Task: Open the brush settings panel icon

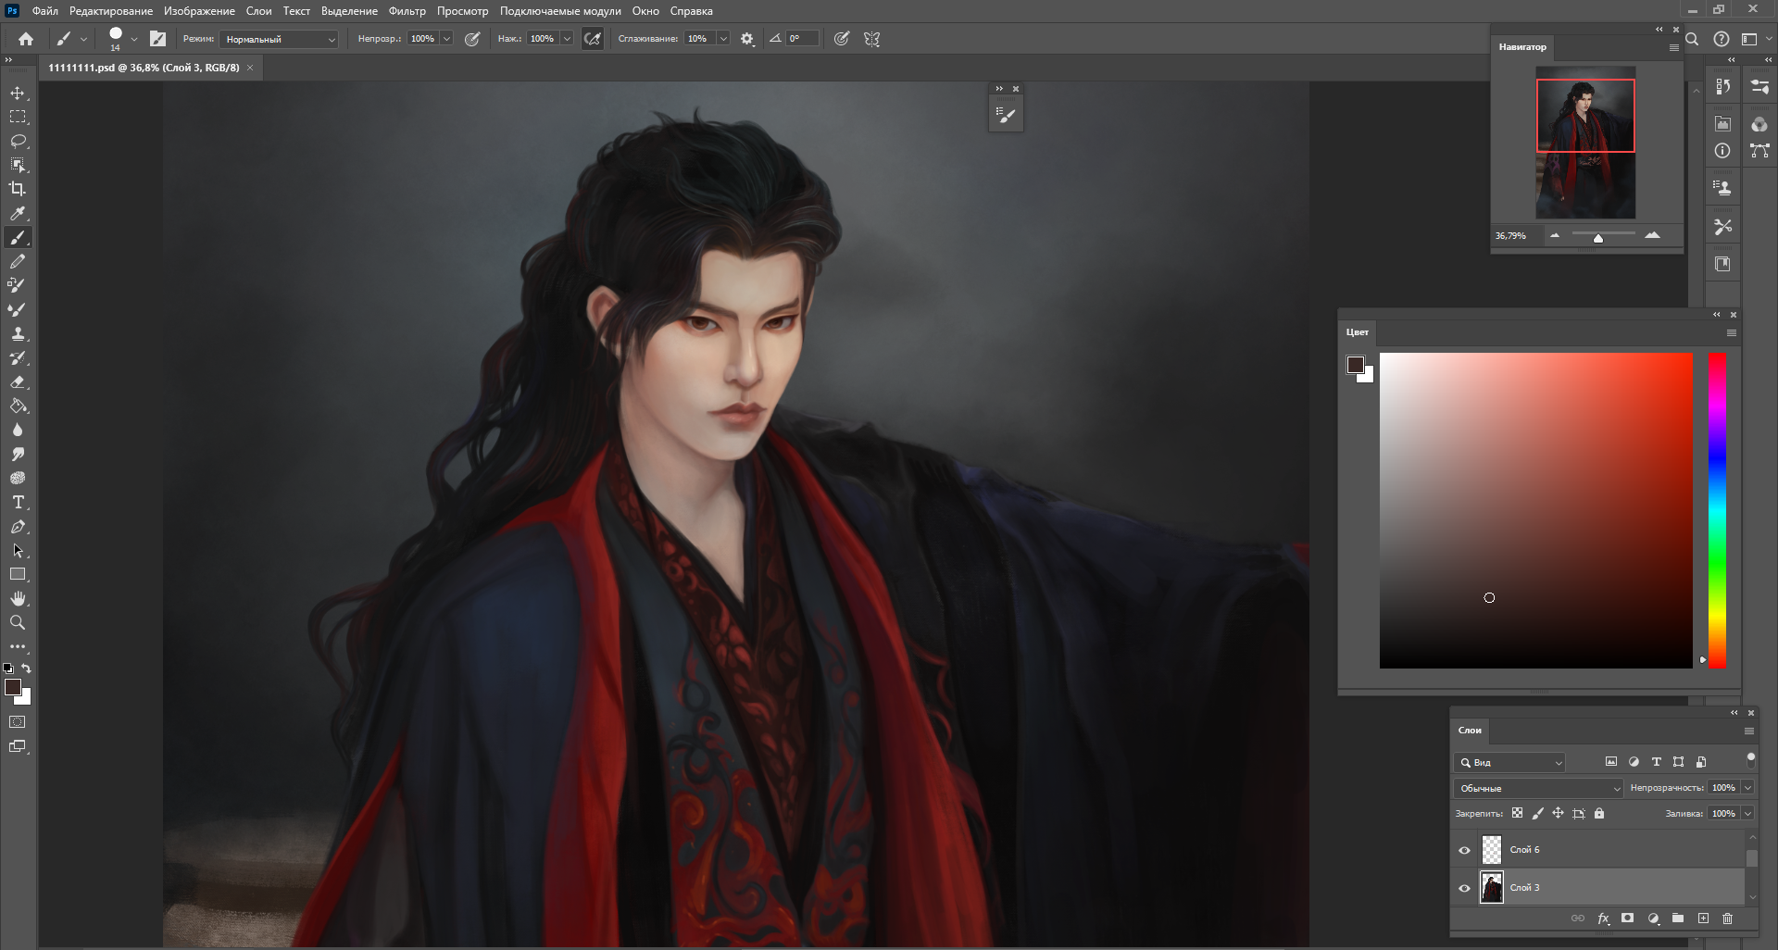Action: tap(158, 39)
